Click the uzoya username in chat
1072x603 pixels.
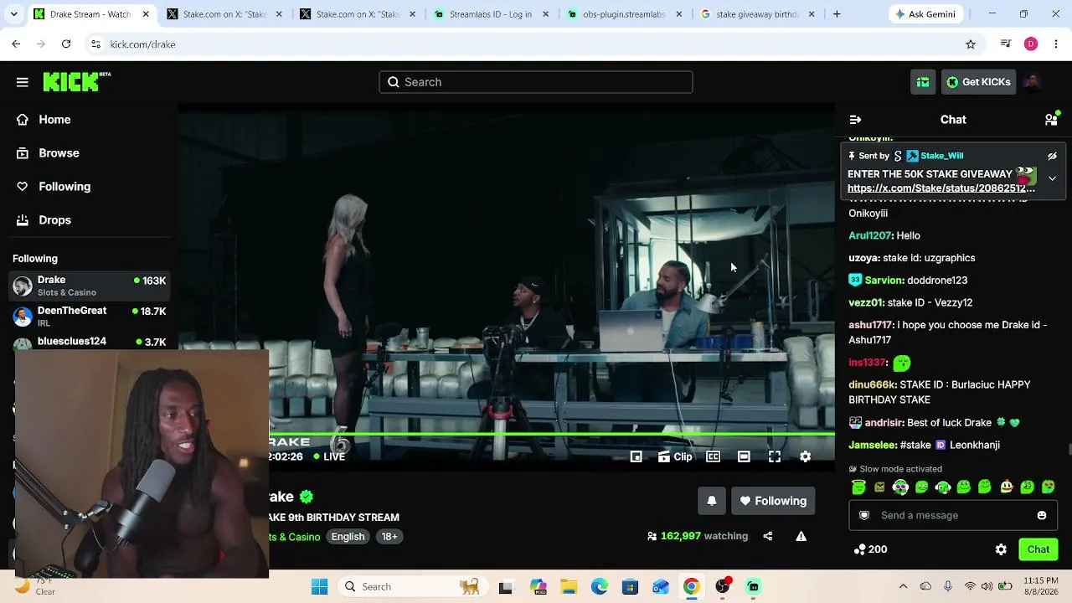pos(863,258)
